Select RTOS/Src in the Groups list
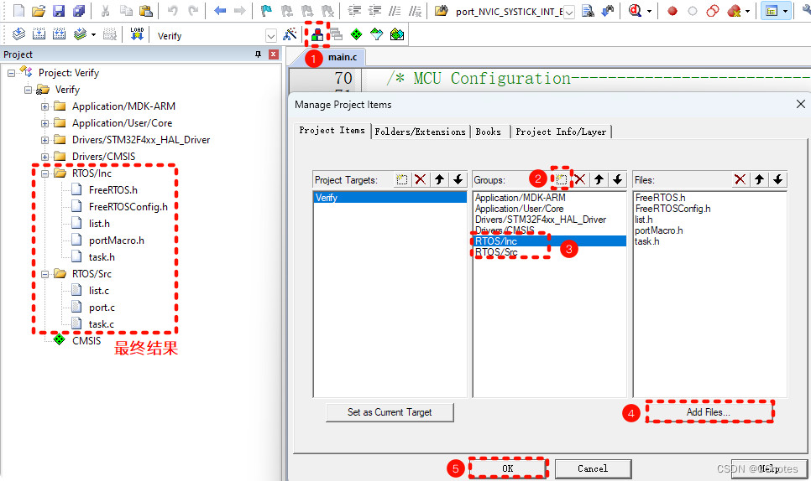 click(x=496, y=252)
